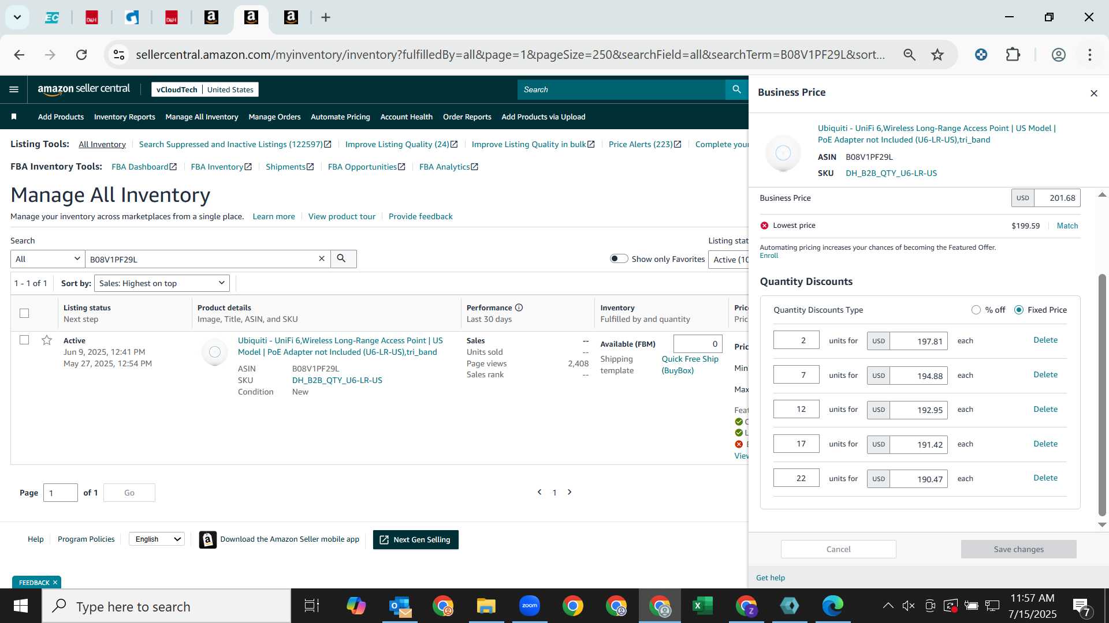Viewport: 1109px width, 623px height.
Task: Open FBA Dashboard link
Action: tap(143, 167)
